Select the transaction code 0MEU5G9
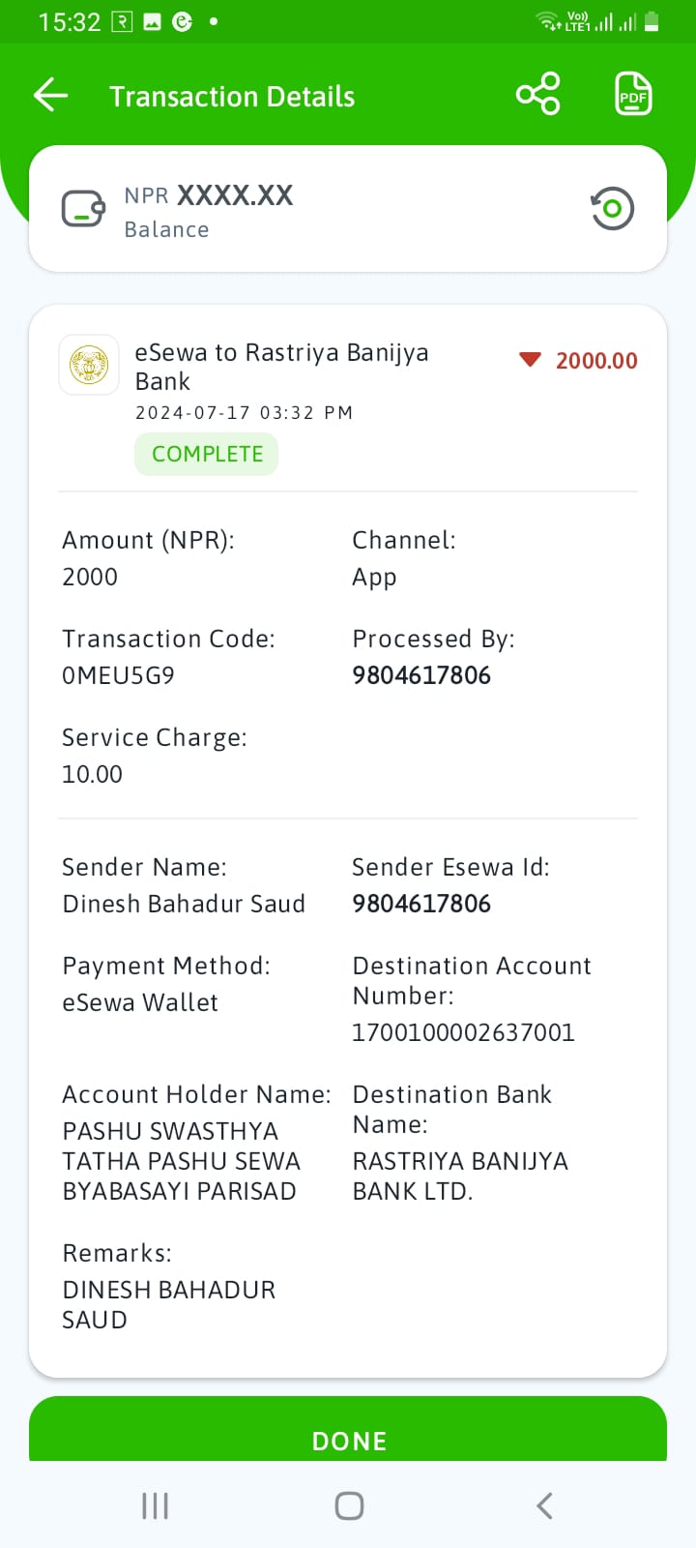Image resolution: width=696 pixels, height=1548 pixels. (x=118, y=675)
